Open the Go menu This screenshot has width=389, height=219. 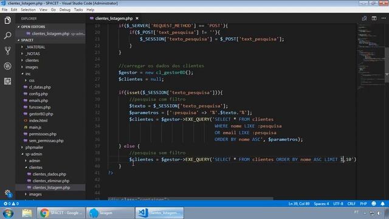pyautogui.click(x=53, y=10)
